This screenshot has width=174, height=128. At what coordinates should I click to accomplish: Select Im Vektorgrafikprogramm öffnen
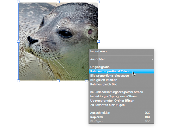(x=113, y=96)
